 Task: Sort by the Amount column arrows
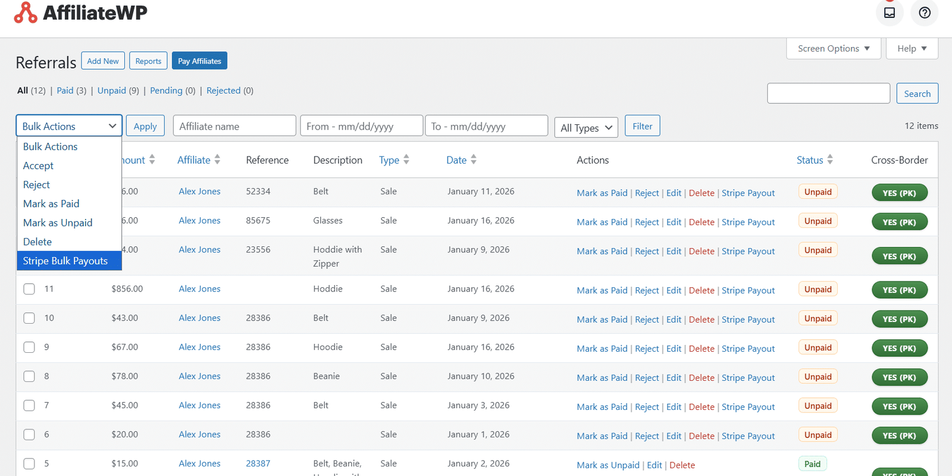pyautogui.click(x=152, y=159)
